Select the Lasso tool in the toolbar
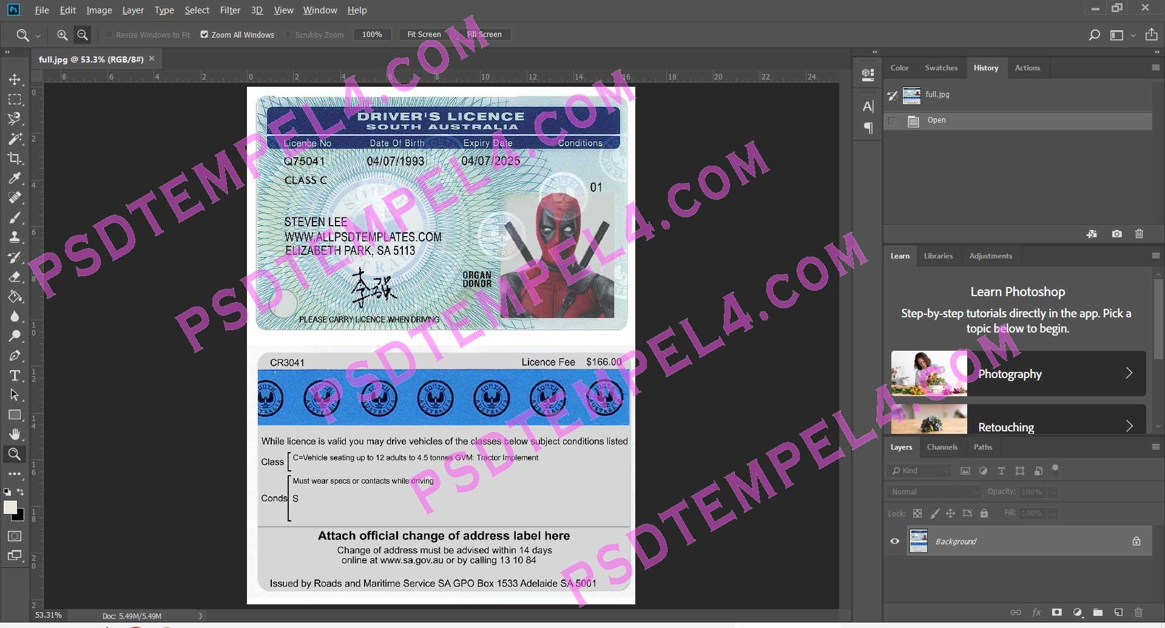 tap(15, 119)
